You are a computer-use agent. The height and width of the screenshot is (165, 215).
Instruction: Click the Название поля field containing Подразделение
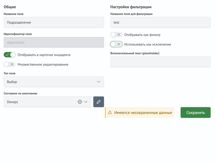click(54, 22)
